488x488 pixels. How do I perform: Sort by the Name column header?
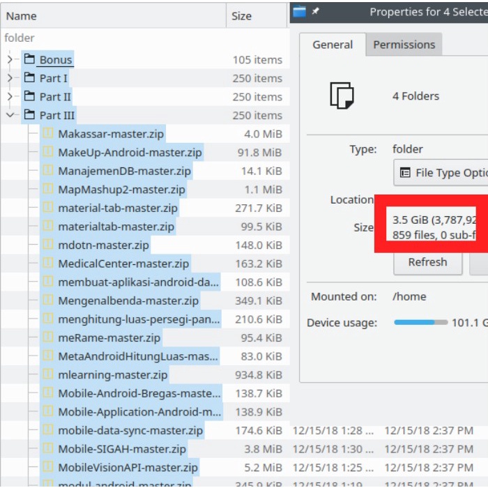(x=113, y=16)
